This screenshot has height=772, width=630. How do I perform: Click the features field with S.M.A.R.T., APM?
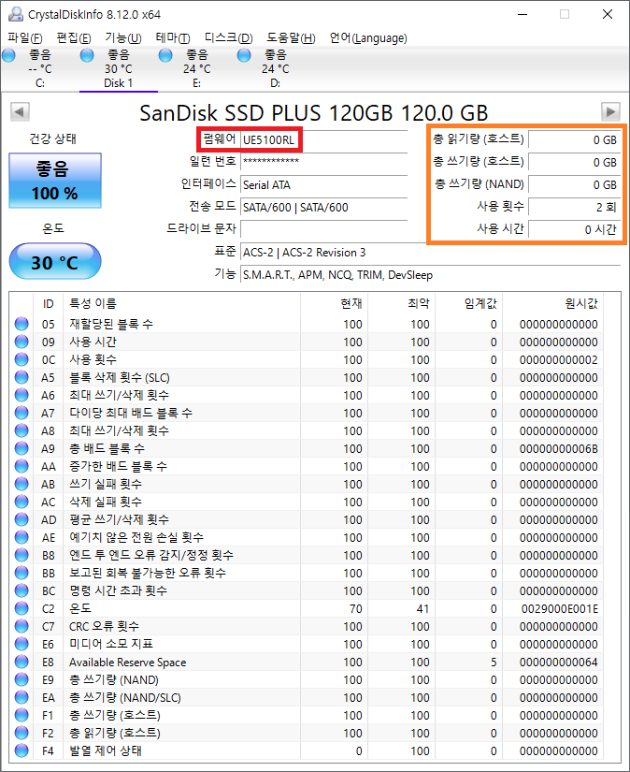(430, 275)
